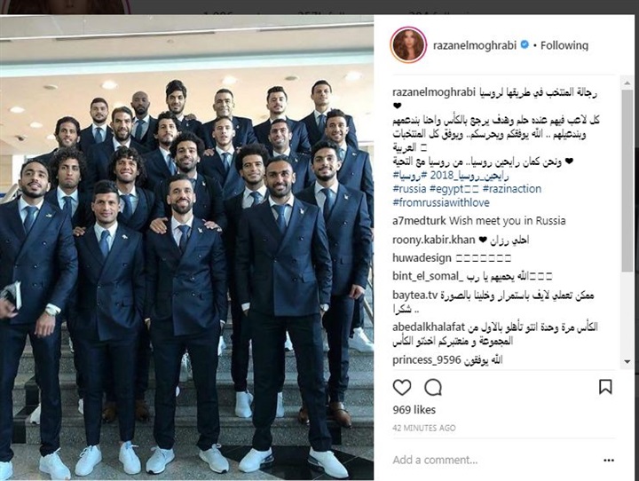Open the 42 minutes ago timestamp
639x481 pixels.
[x=424, y=428]
